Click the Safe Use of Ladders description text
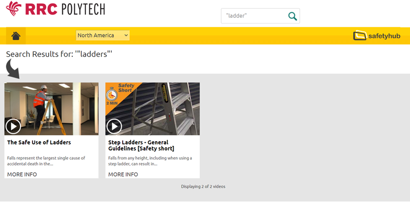This screenshot has width=410, height=202. 46,161
